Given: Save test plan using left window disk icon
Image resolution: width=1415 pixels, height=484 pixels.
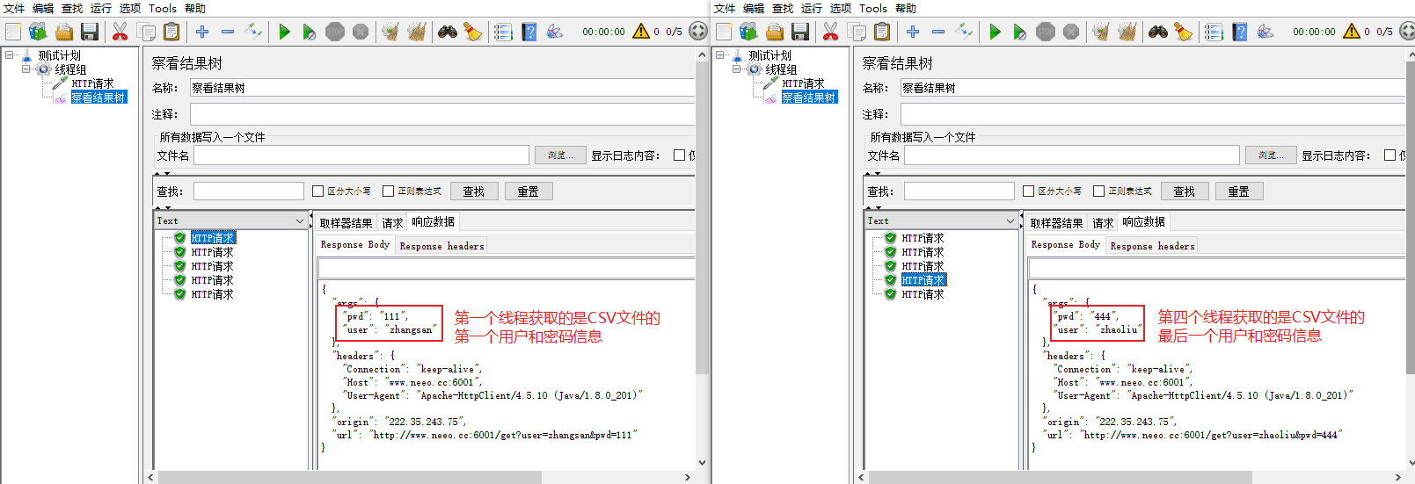Looking at the screenshot, I should click(90, 32).
